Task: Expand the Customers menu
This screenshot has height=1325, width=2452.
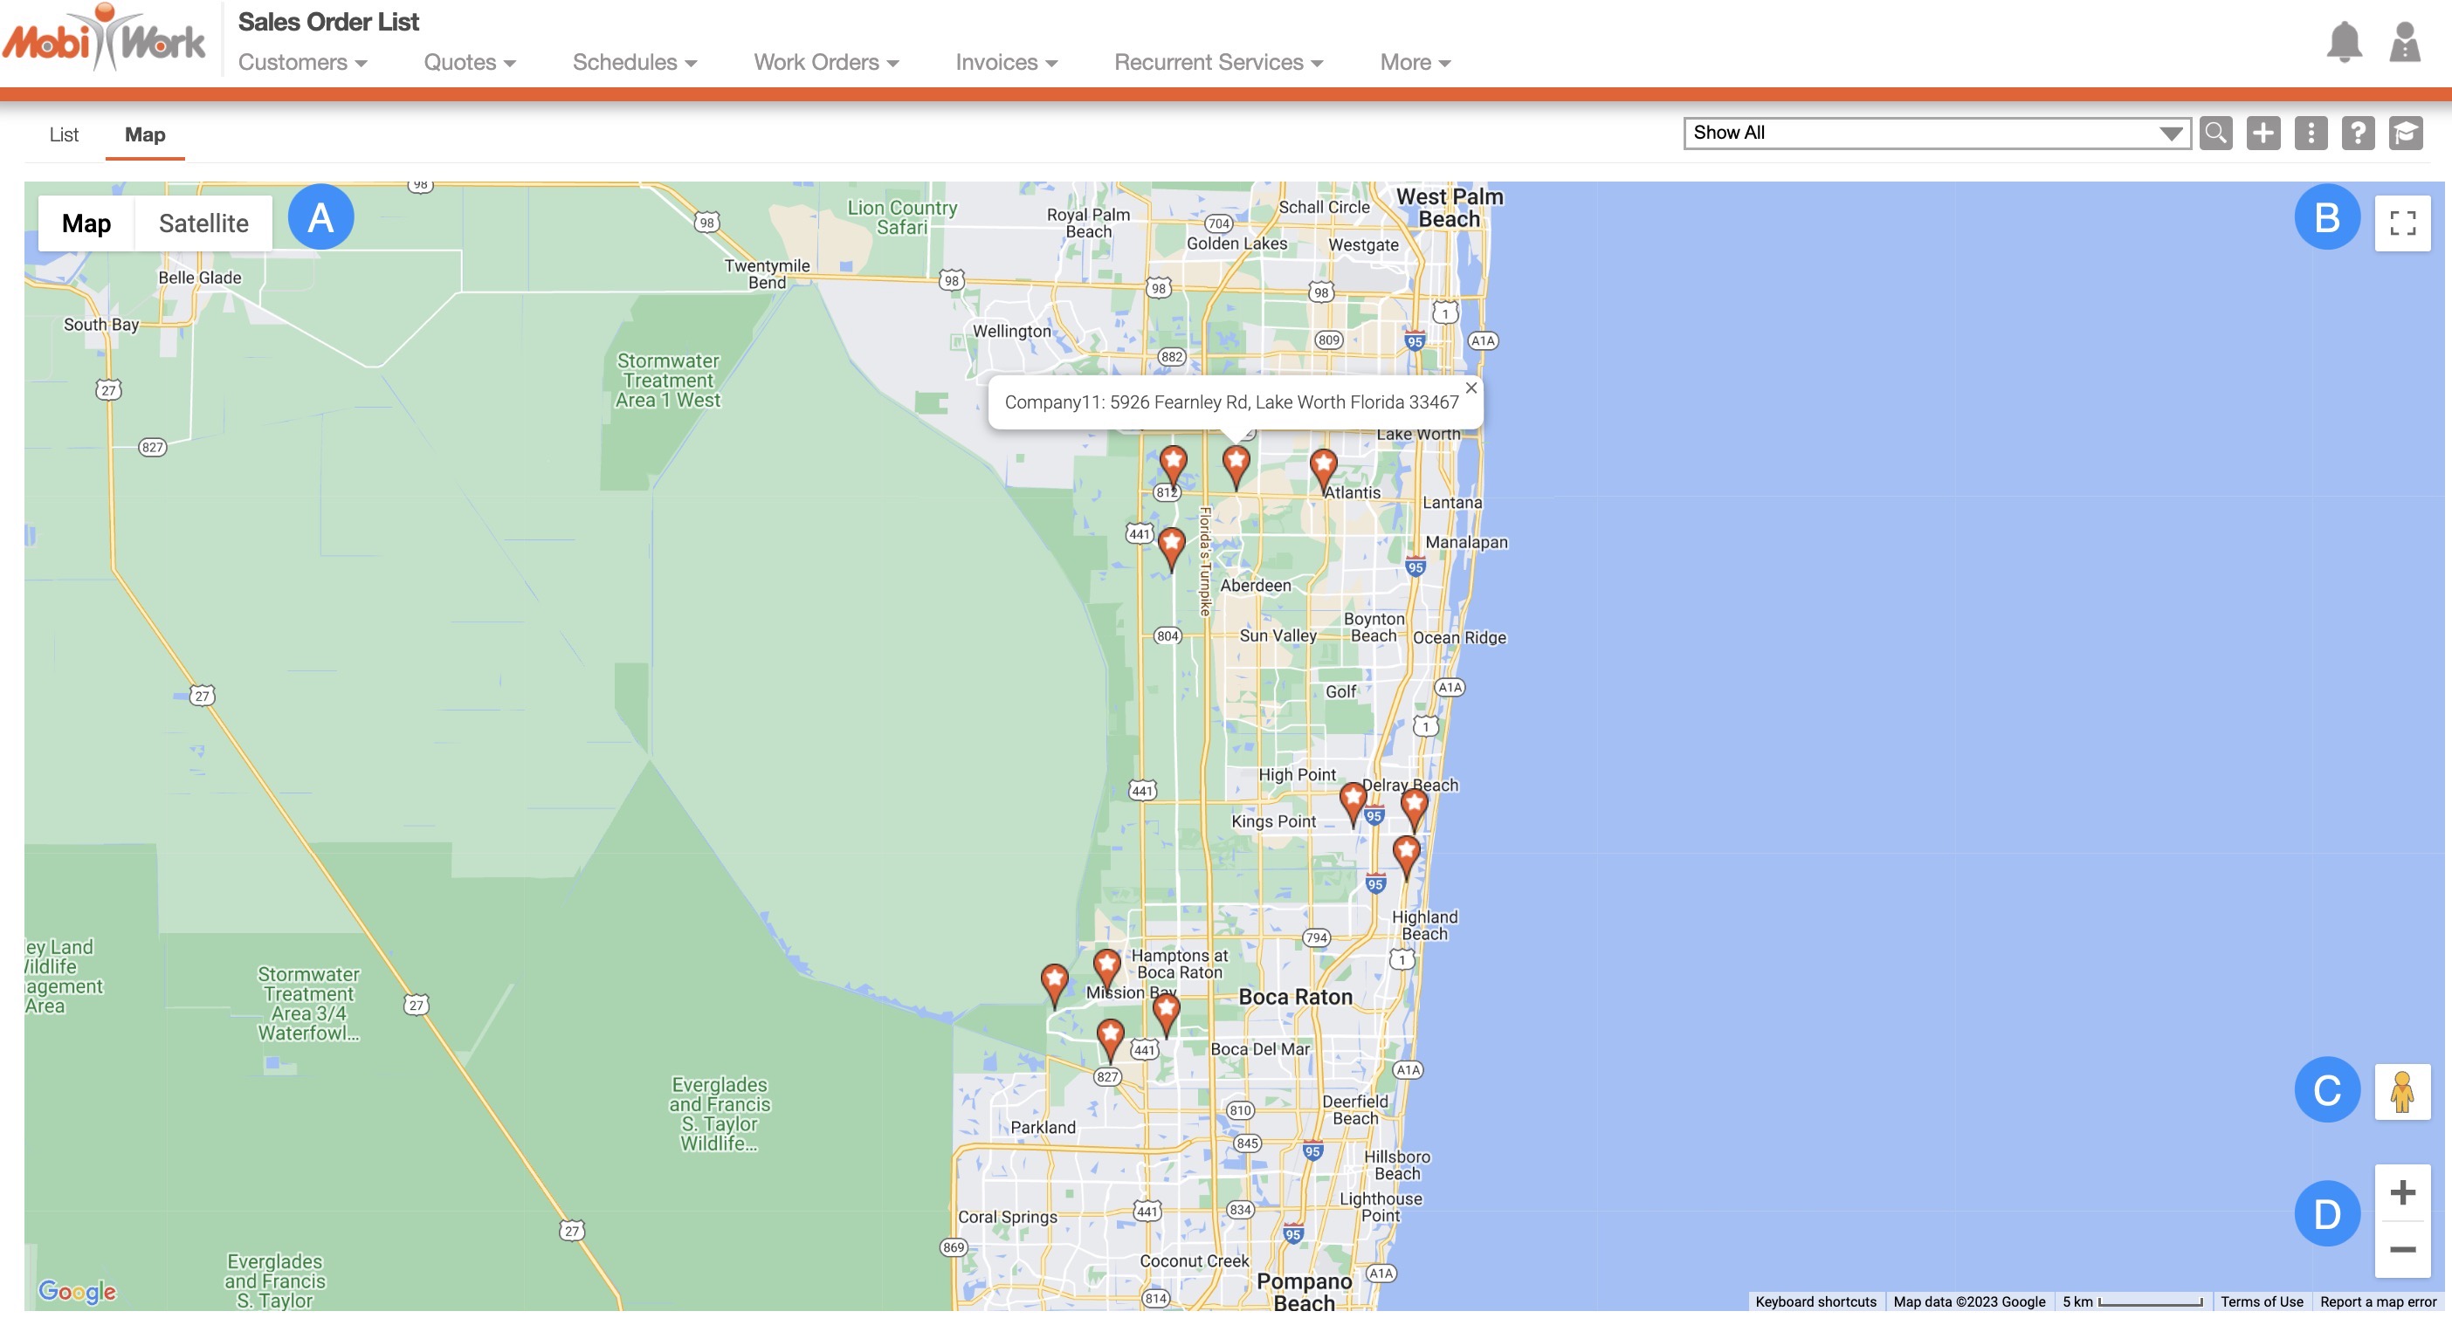Action: (x=302, y=63)
